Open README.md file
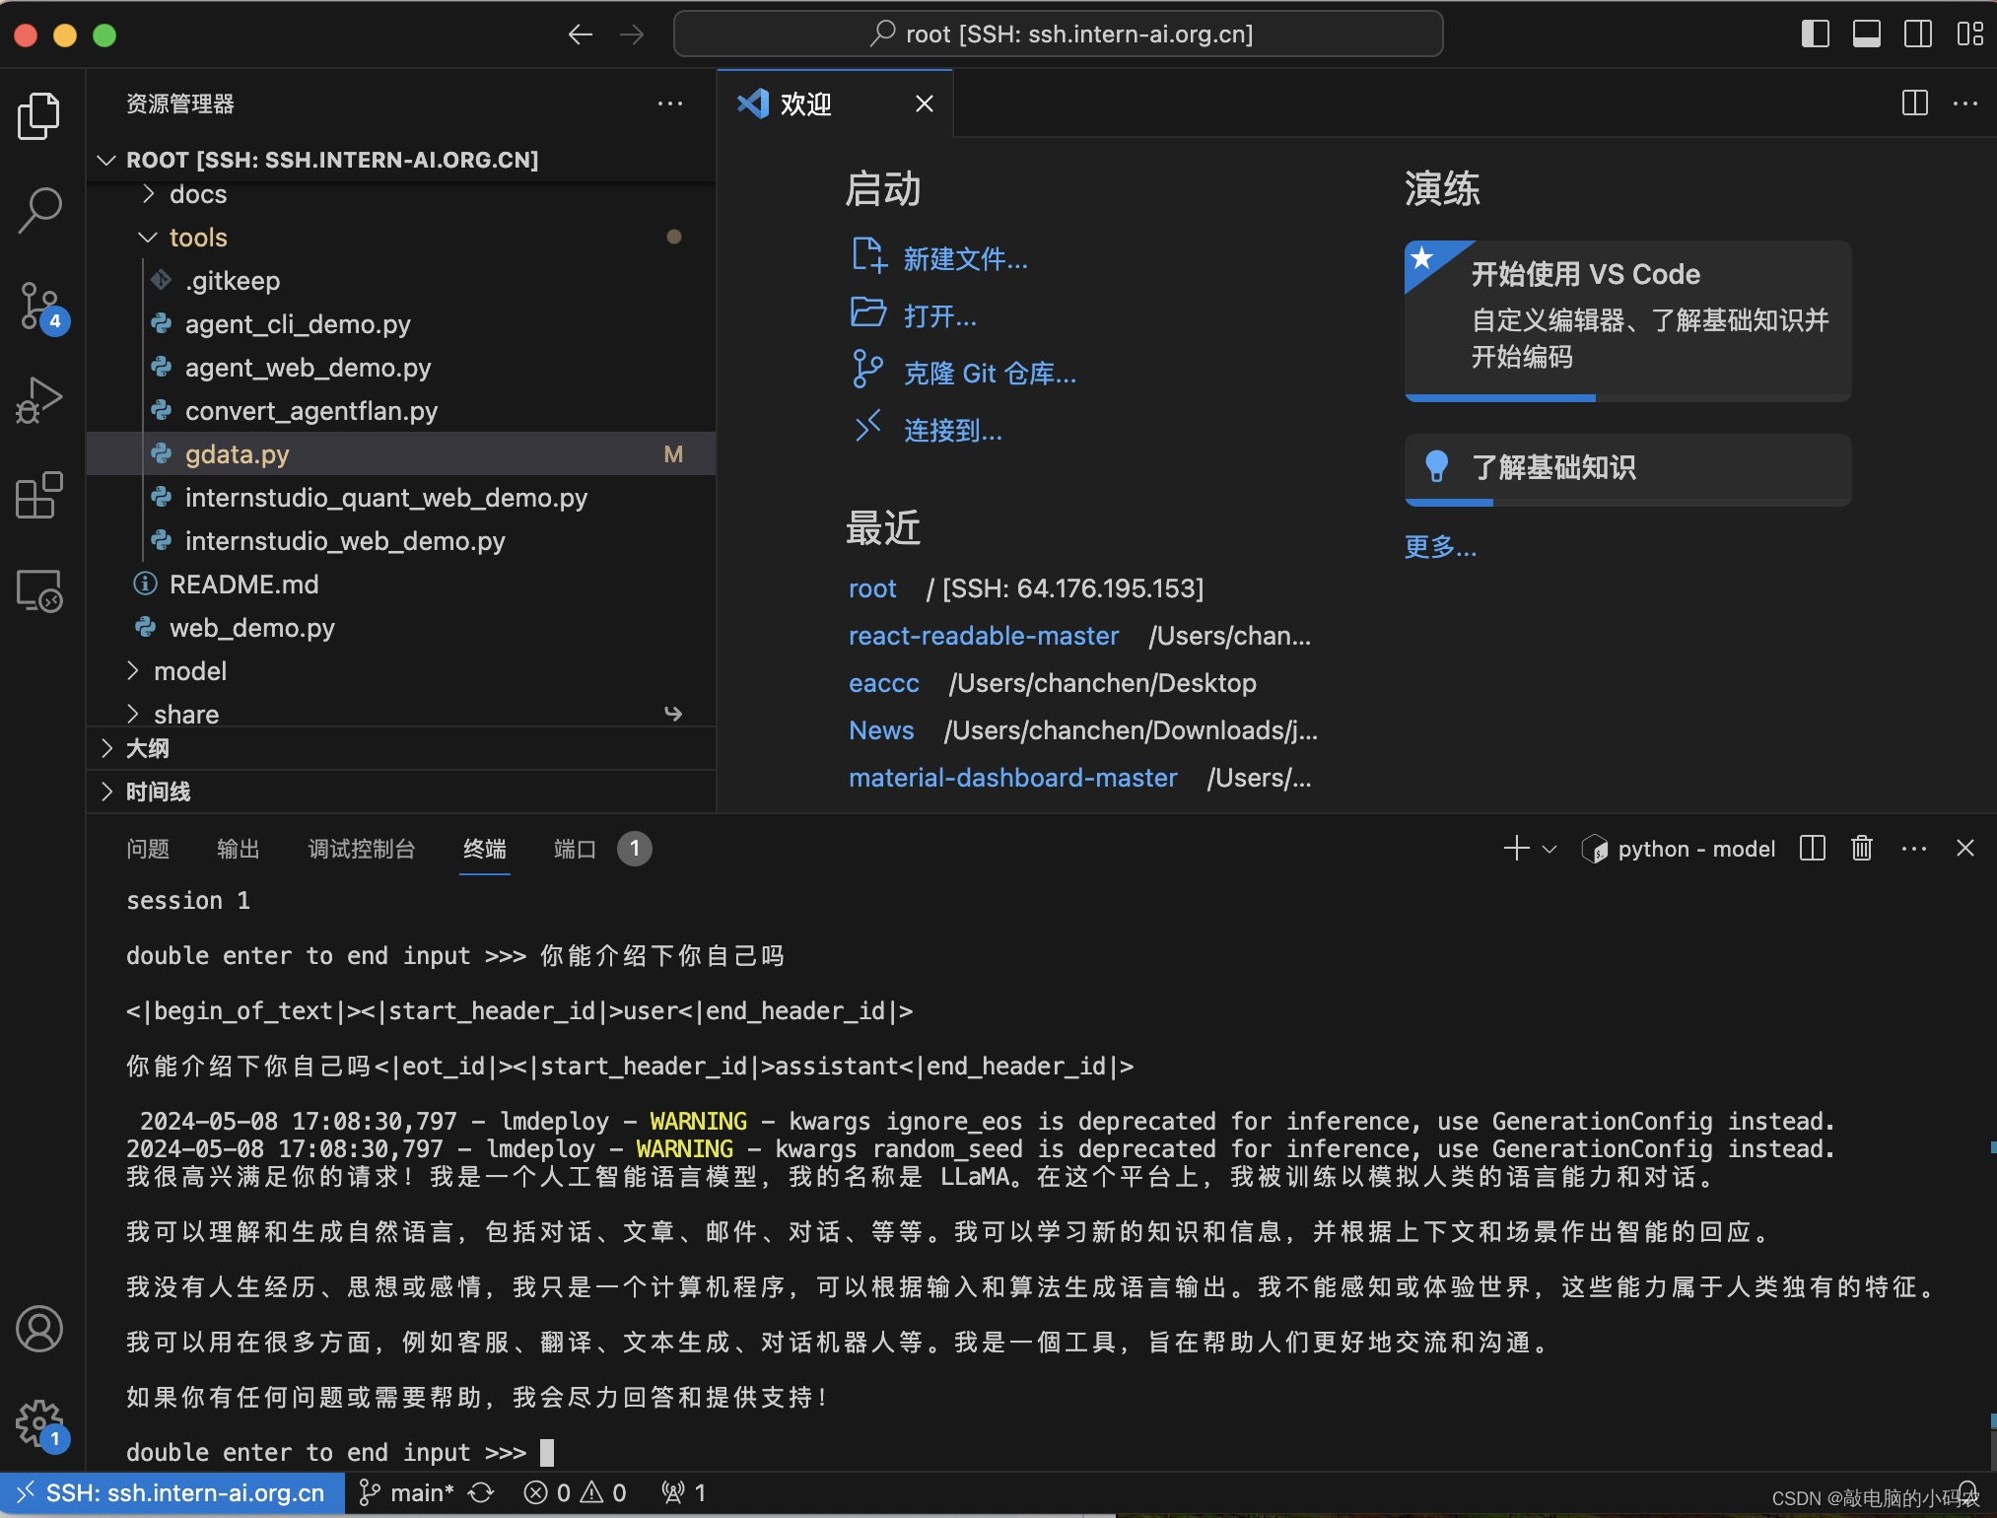Screen dimensions: 1997x1518 pos(400,585)
